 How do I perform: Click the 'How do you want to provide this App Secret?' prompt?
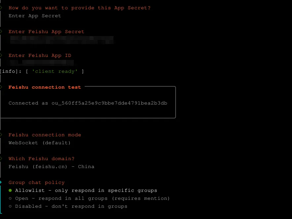79,8
